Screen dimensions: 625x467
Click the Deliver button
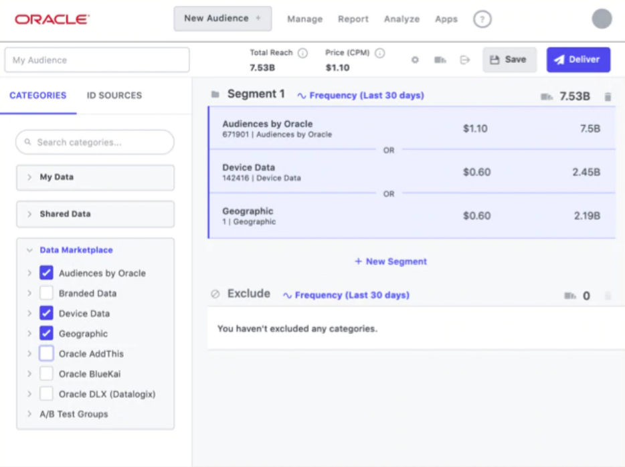click(x=578, y=60)
